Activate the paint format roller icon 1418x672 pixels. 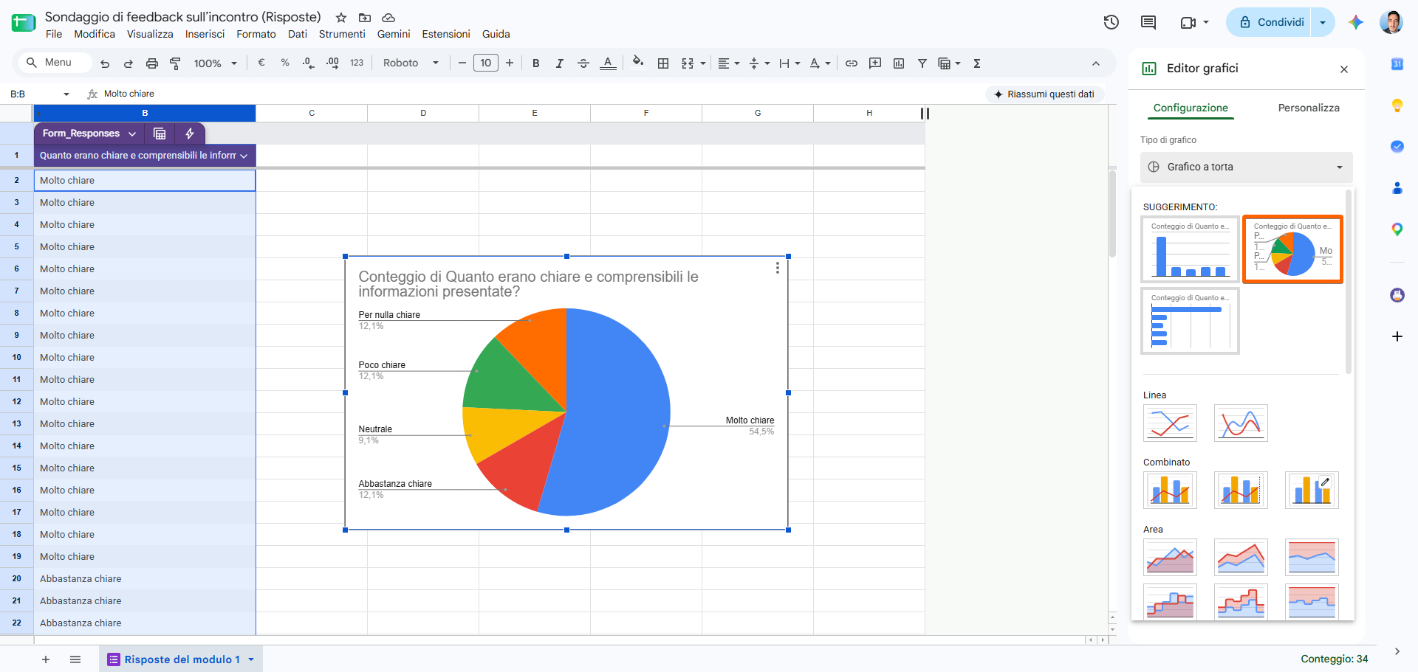[175, 63]
